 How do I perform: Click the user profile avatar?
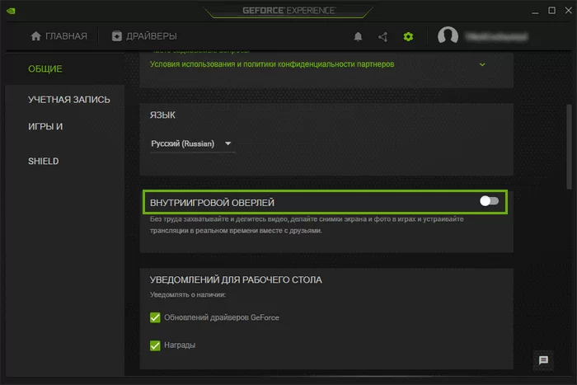pos(448,36)
